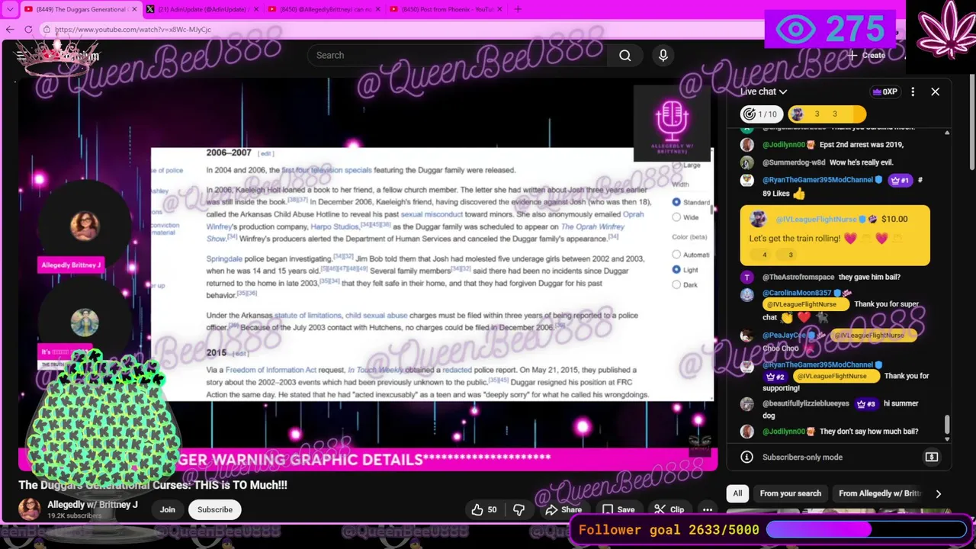The height and width of the screenshot is (549, 976).
Task: Select the Wide width radio button
Action: (x=676, y=217)
